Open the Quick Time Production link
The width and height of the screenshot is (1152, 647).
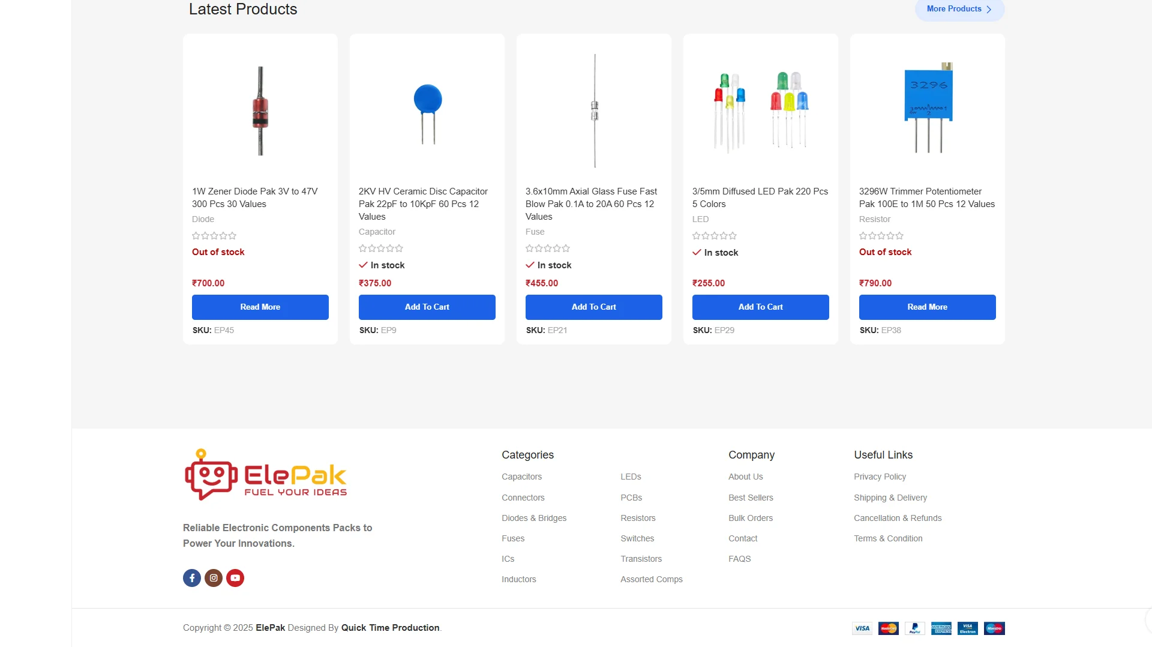tap(390, 628)
